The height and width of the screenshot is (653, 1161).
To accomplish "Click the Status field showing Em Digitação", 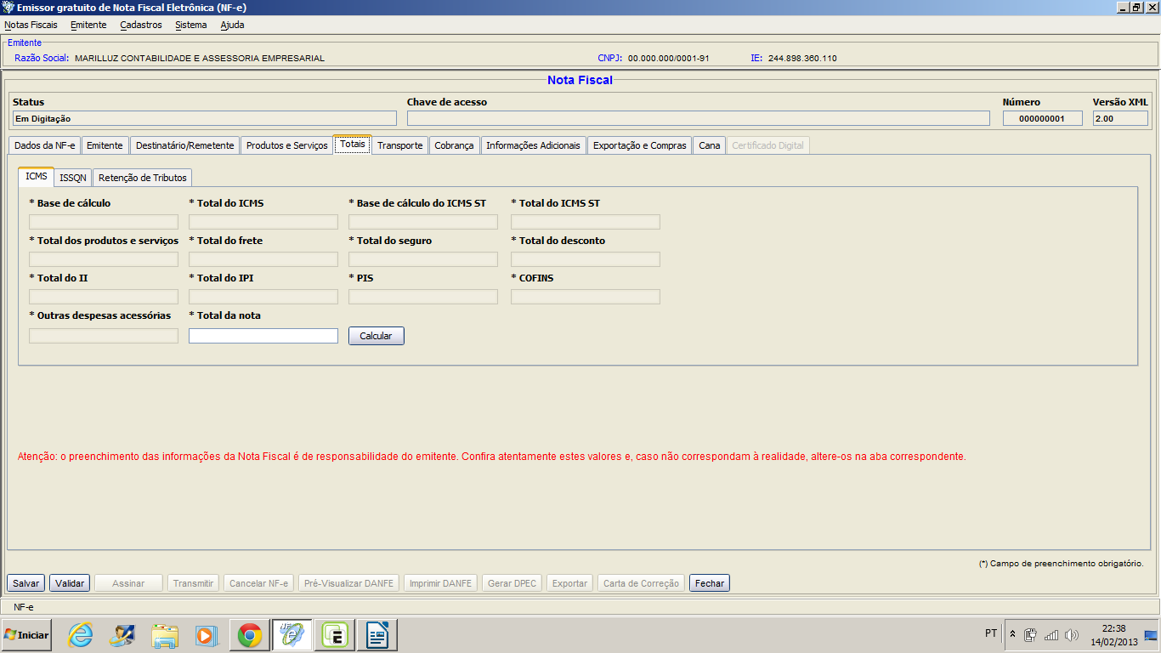I will tap(204, 118).
